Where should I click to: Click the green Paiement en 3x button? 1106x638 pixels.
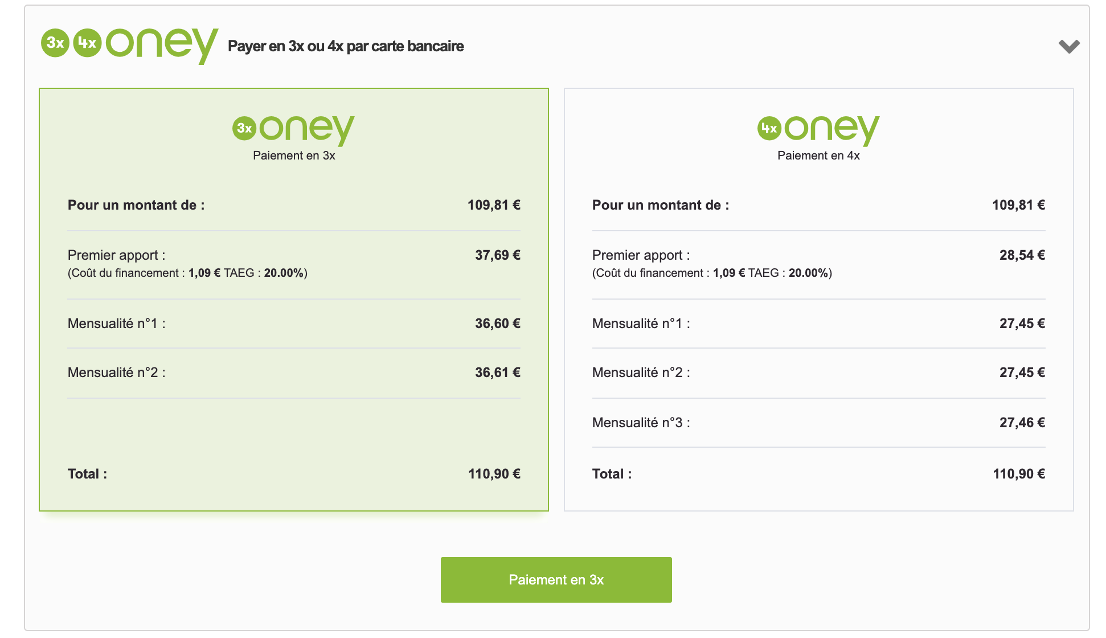tap(556, 580)
